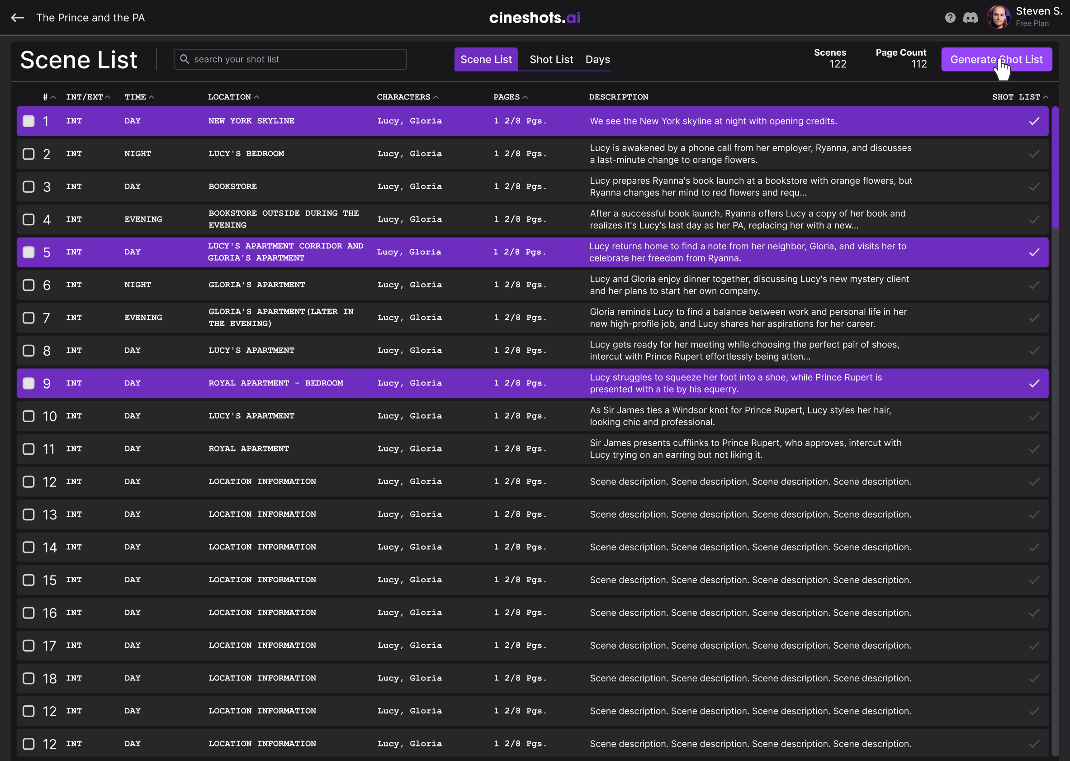
Task: Click the cineshots.ai logo
Action: click(535, 17)
